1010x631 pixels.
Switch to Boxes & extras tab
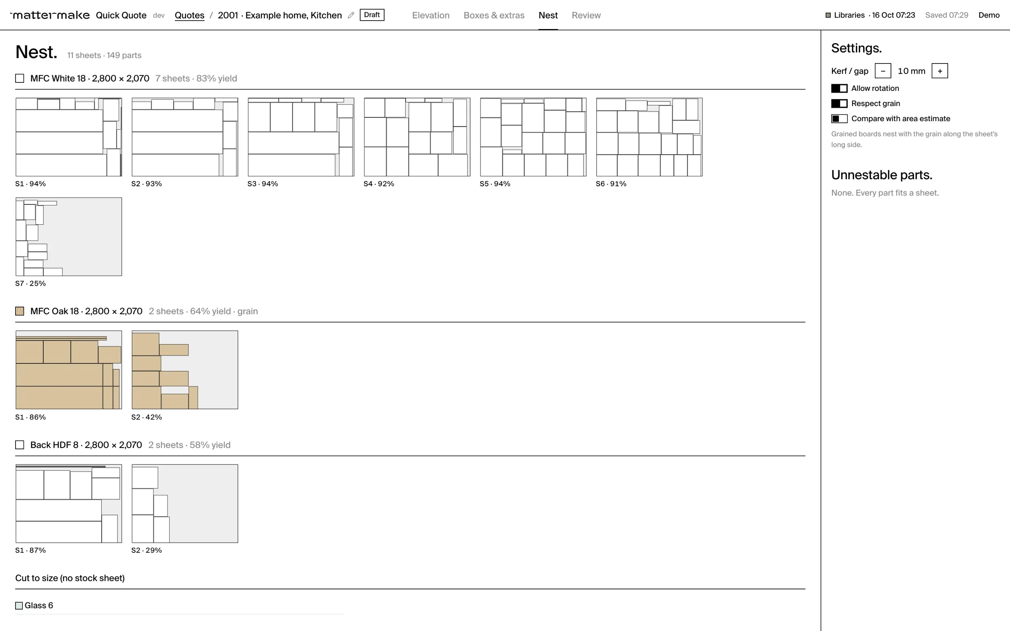(x=494, y=15)
